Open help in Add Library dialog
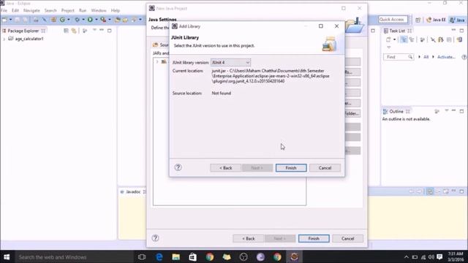This screenshot has height=263, width=468. (x=178, y=167)
